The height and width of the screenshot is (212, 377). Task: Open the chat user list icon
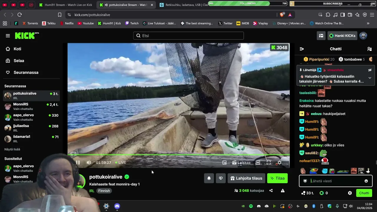[369, 49]
